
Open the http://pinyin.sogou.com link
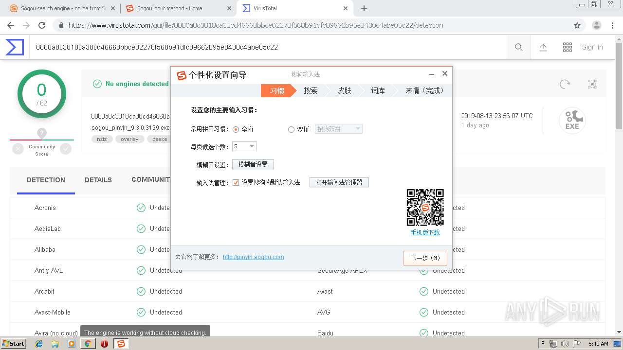point(254,257)
